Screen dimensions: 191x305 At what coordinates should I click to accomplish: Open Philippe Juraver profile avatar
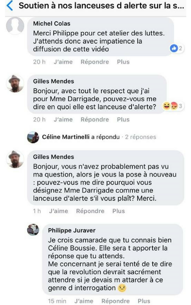pyautogui.click(x=33, y=230)
